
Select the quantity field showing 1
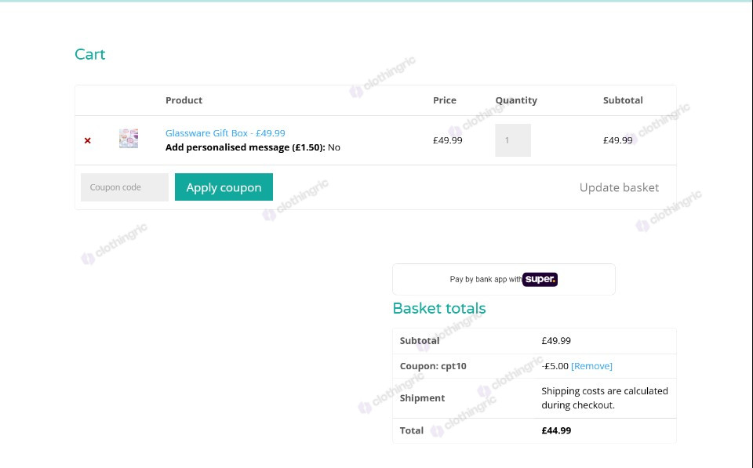(x=513, y=140)
